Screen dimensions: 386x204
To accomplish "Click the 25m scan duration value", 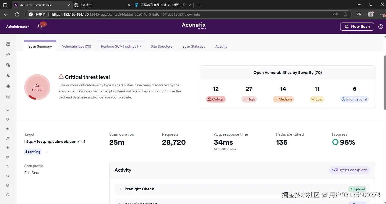I will point(117,142).
